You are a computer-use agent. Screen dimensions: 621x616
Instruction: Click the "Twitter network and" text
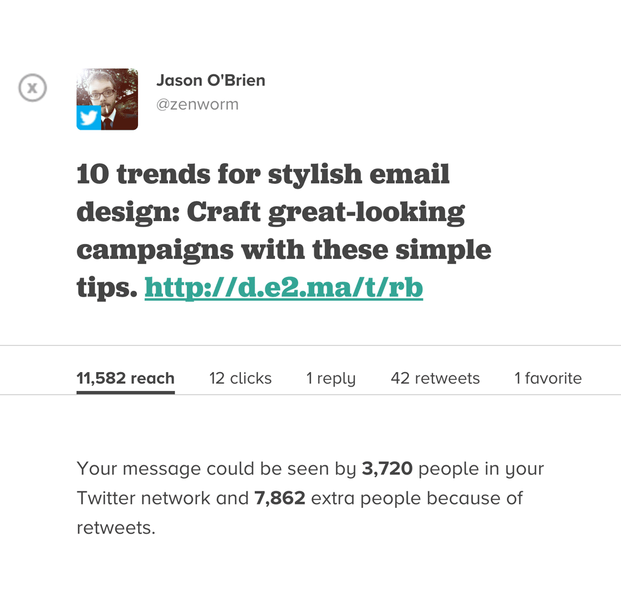click(x=162, y=498)
